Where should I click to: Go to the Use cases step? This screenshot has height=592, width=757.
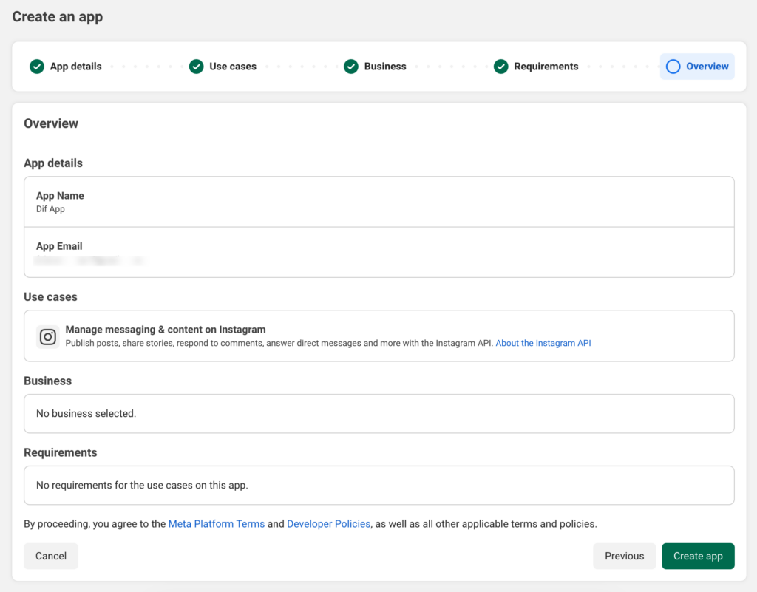[223, 67]
